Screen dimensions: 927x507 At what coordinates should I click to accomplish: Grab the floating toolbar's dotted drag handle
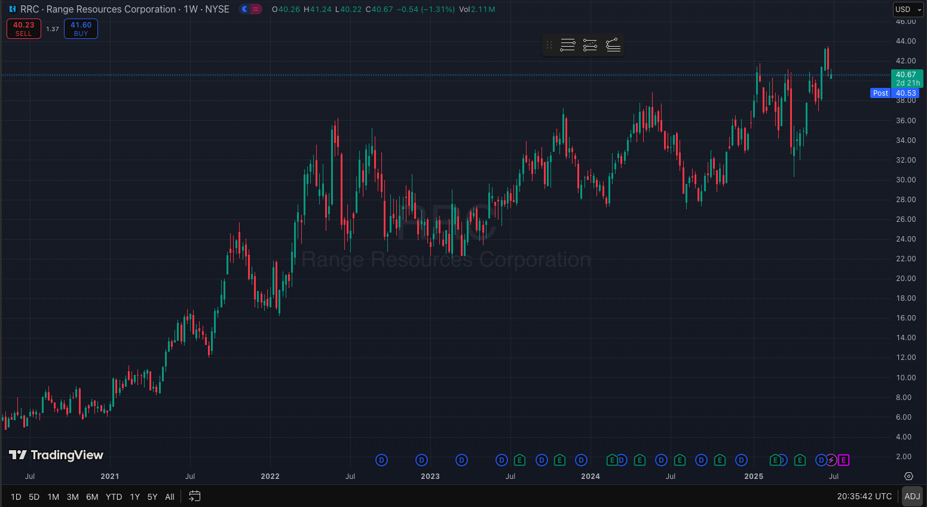coord(549,45)
